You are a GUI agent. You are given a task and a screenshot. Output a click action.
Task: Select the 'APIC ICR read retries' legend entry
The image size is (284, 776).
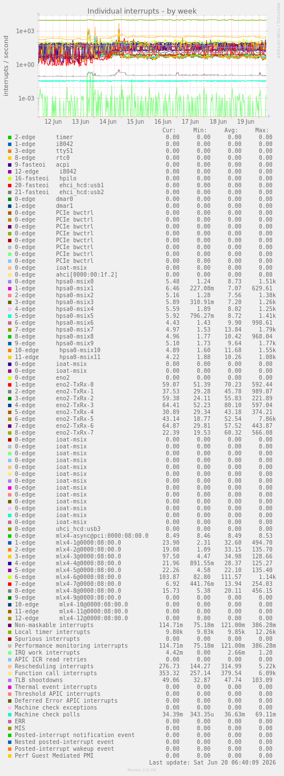pos(51,660)
